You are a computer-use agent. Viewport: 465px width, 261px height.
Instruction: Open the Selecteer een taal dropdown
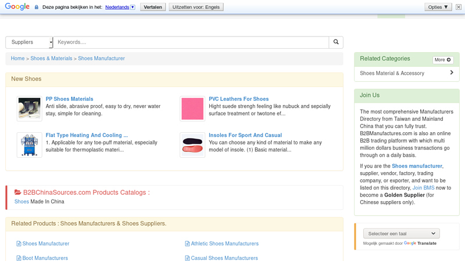401,234
